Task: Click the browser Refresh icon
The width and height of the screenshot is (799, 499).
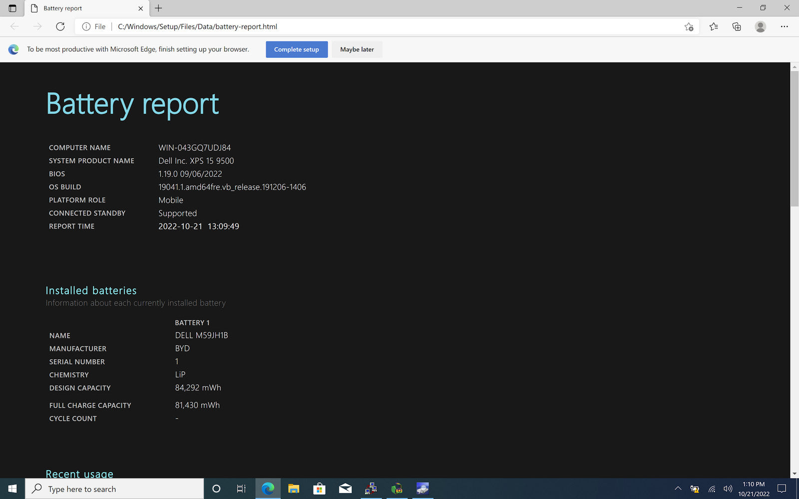Action: pos(60,26)
